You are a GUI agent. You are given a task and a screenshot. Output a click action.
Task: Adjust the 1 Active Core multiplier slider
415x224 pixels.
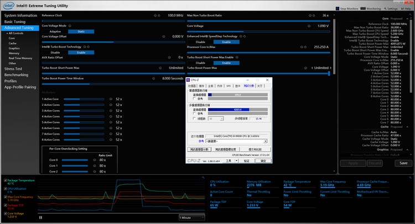(84, 99)
